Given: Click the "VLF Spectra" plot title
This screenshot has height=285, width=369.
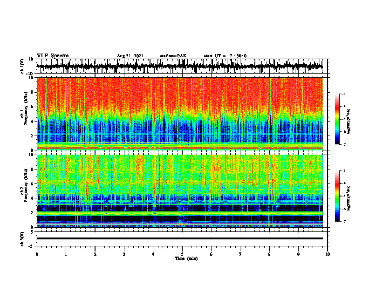Looking at the screenshot, I should click(53, 55).
